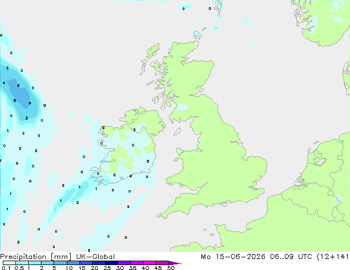The image size is (350, 270).
Task: Click the "0.1" legend scale number
Action: 6,268
